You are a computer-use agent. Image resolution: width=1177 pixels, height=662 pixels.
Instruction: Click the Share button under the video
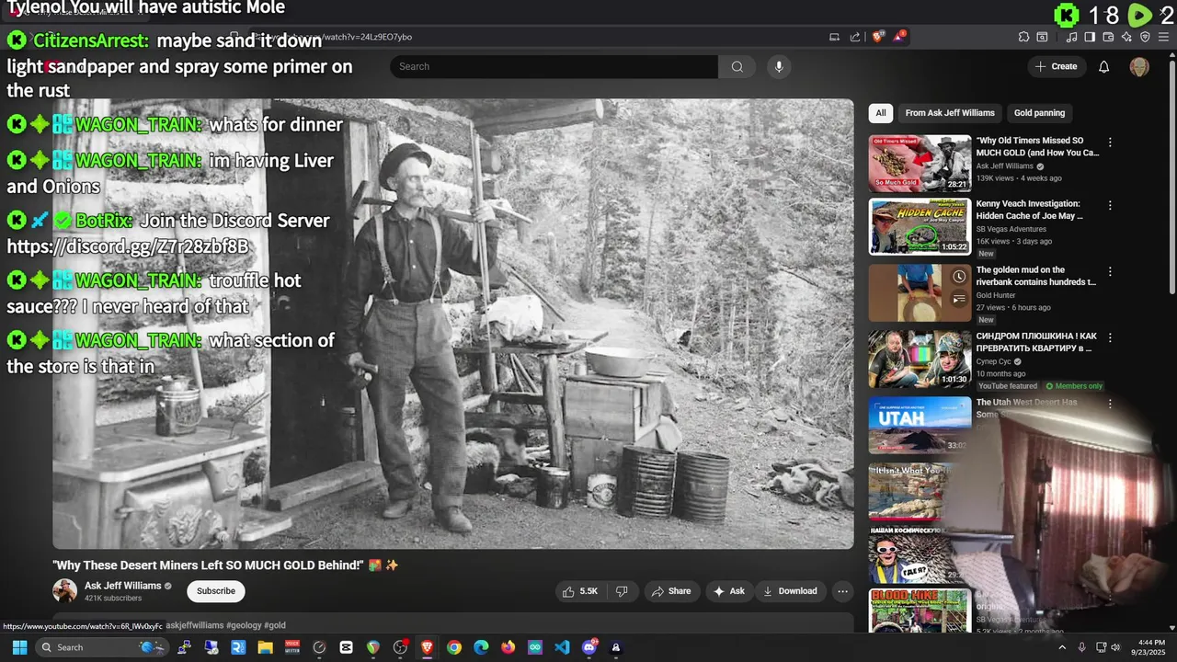(671, 591)
